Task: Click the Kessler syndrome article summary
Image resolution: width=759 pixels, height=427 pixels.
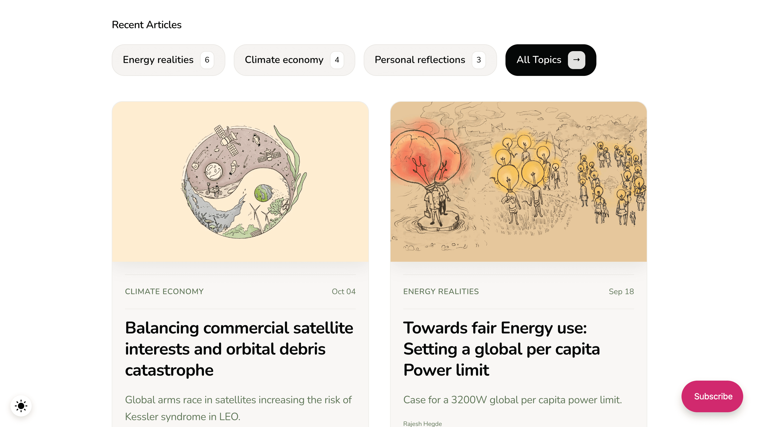Action: 238,408
